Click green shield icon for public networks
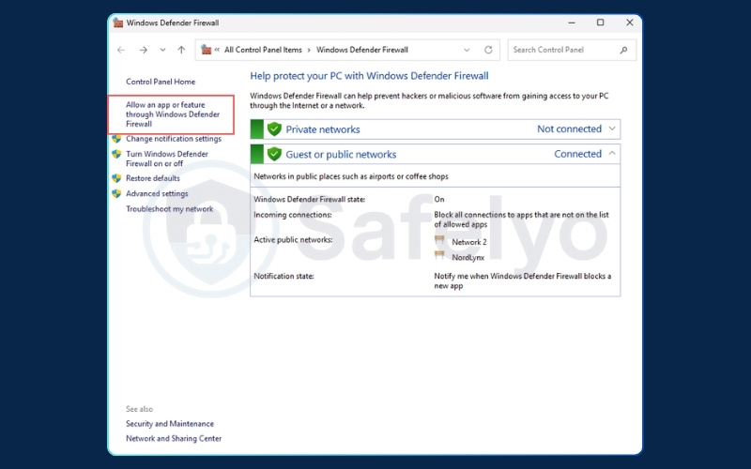The image size is (751, 469). [x=274, y=154]
